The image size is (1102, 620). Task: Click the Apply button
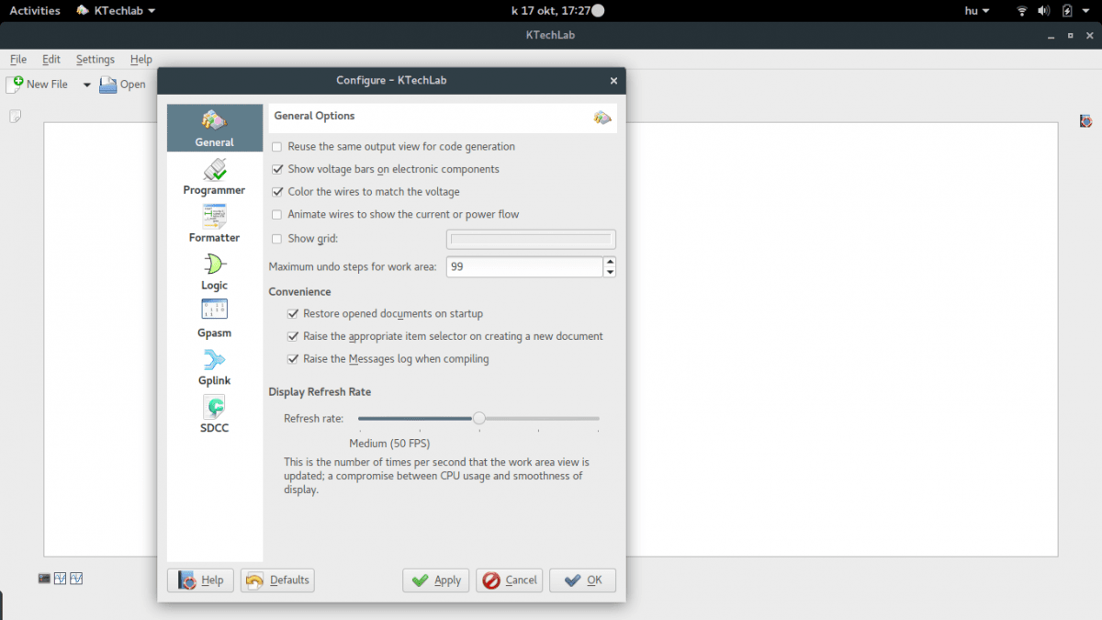pos(436,581)
